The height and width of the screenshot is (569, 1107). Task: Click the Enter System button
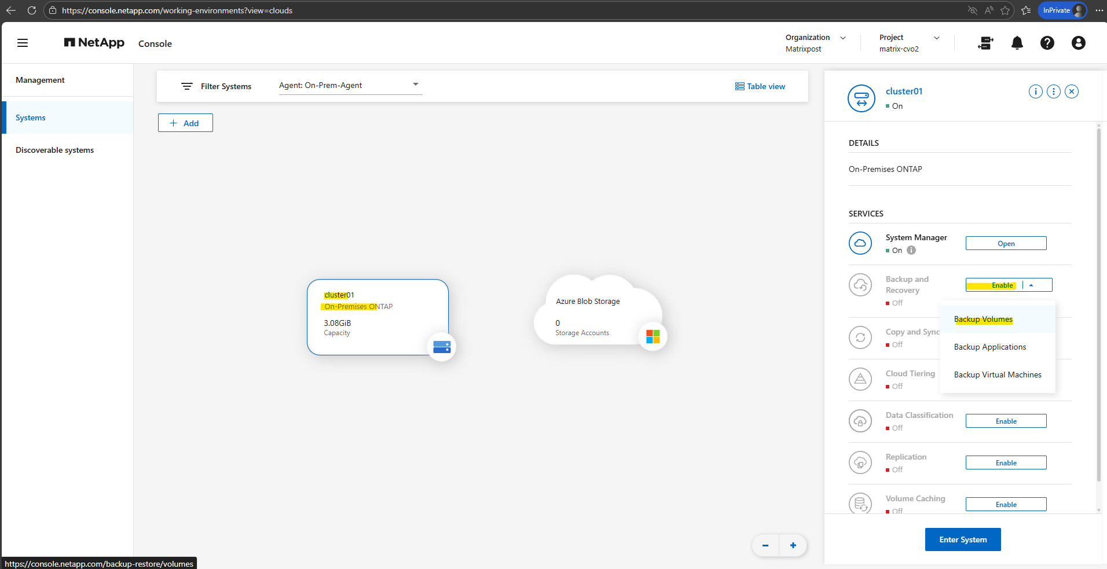tap(962, 539)
